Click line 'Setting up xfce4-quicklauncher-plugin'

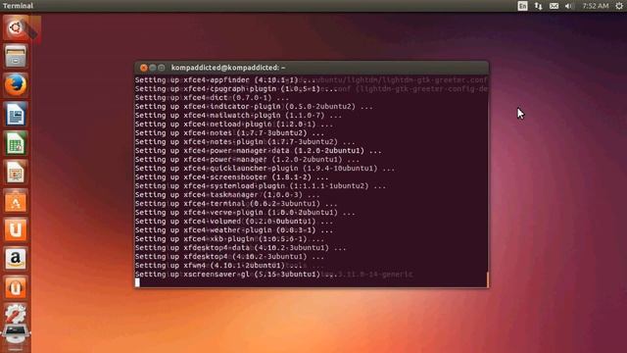265,168
